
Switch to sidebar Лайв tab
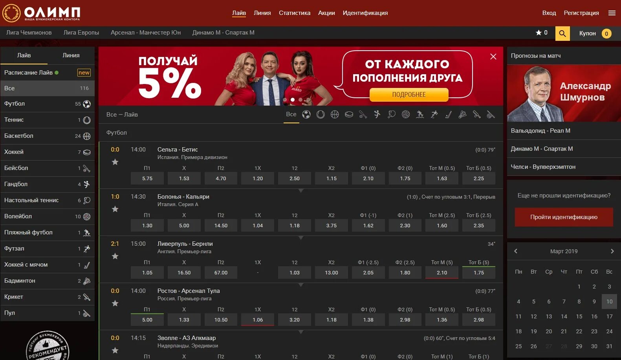click(24, 55)
